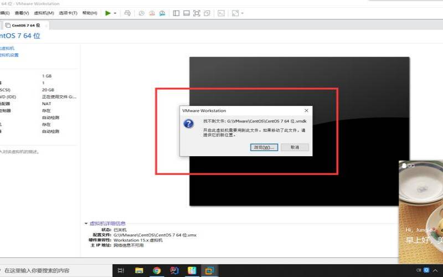This screenshot has width=443, height=277.
Task: Collapse the 虚拟机详细信息 section
Action: 86,223
